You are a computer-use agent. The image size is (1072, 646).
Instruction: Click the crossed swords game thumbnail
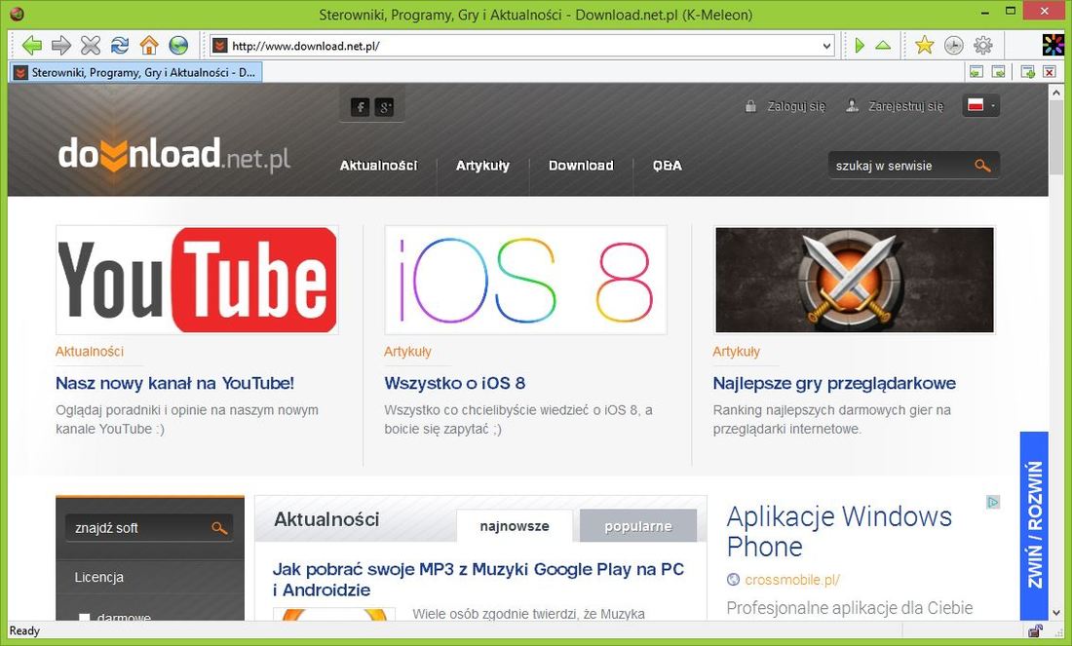(855, 281)
